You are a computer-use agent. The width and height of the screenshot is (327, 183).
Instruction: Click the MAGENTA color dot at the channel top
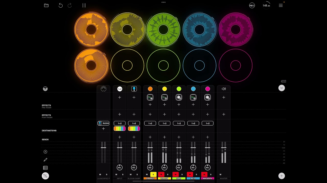click(208, 89)
